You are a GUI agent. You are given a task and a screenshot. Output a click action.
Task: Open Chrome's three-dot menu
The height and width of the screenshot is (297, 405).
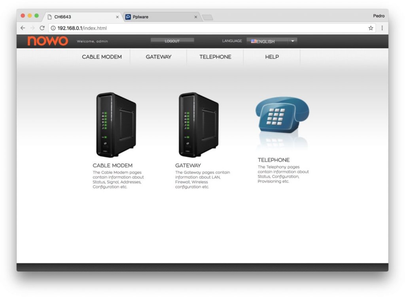click(382, 28)
